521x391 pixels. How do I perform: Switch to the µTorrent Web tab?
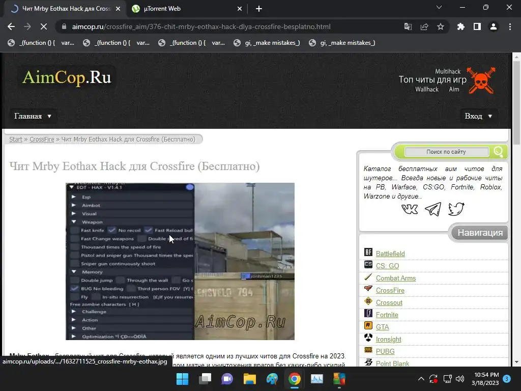coord(187,9)
